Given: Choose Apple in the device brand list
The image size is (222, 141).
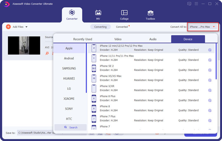Looking at the screenshot, I should click(69, 48).
